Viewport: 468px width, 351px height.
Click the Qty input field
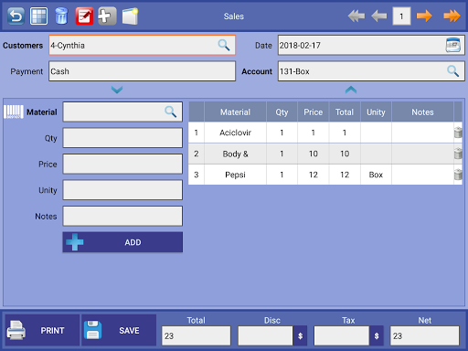122,138
